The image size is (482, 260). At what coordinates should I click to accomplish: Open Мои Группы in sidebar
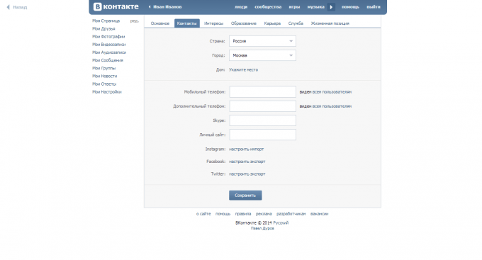104,68
